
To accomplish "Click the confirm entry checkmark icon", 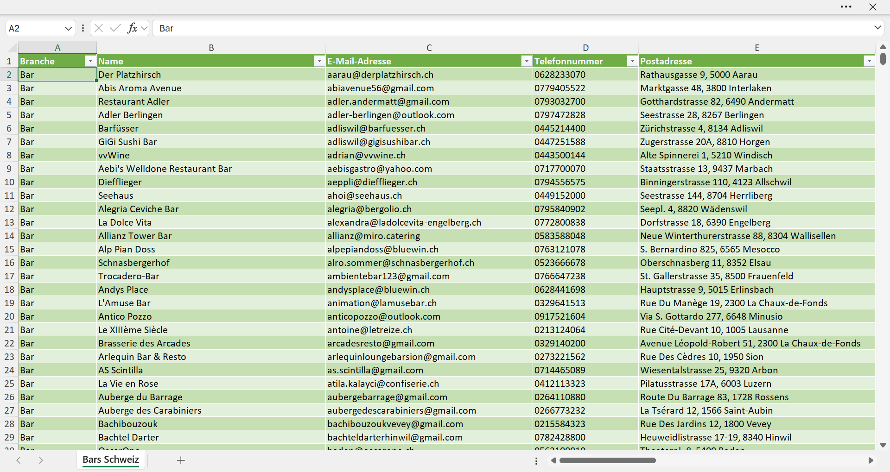I will (x=115, y=28).
